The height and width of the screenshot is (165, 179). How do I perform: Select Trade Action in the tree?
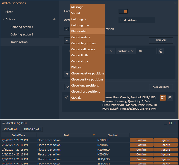29,42
